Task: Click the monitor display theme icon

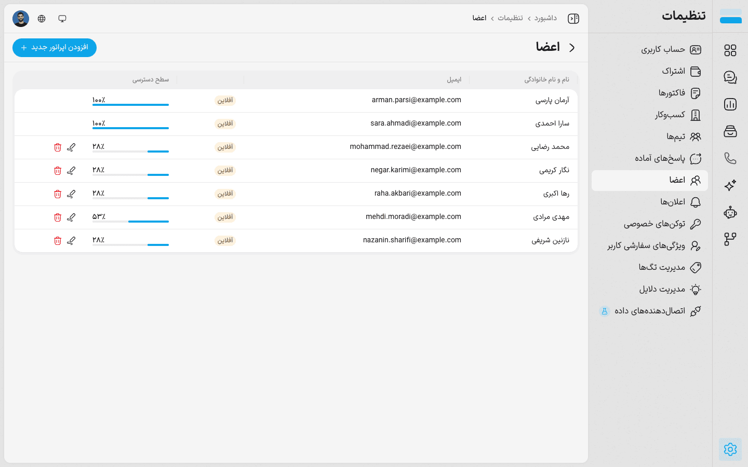Action: (62, 19)
